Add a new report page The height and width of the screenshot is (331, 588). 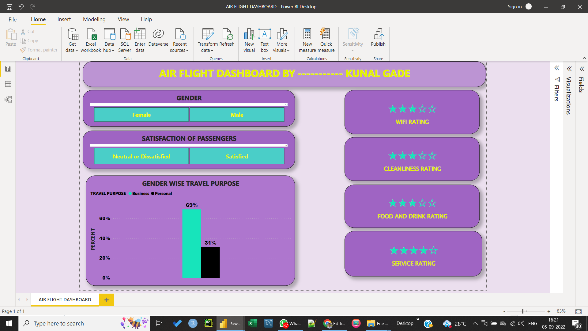click(x=106, y=299)
